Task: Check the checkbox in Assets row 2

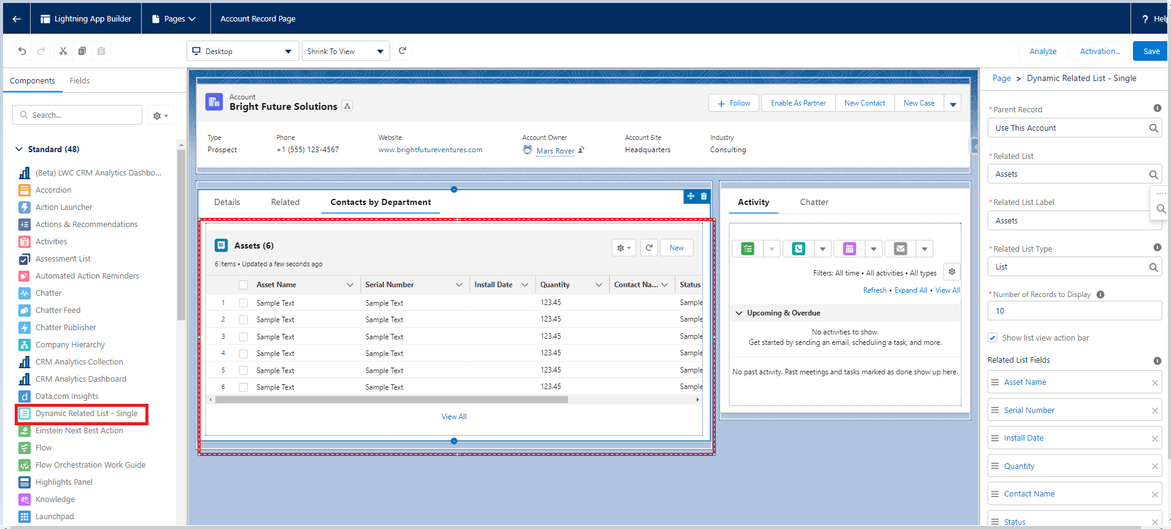Action: click(x=244, y=320)
